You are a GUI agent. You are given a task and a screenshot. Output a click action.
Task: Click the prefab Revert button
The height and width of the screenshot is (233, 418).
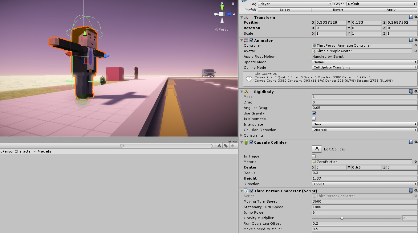pos(338,10)
